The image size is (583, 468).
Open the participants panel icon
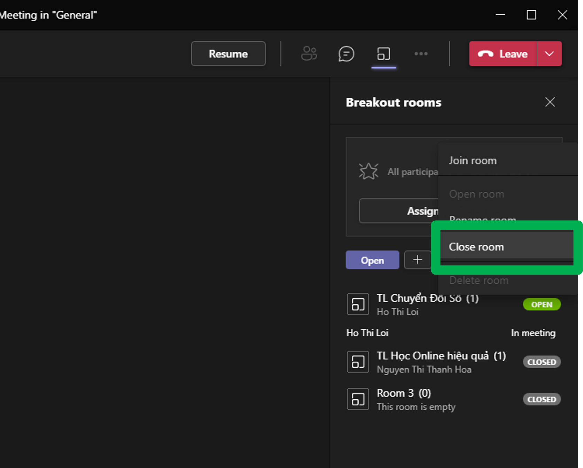coord(309,54)
